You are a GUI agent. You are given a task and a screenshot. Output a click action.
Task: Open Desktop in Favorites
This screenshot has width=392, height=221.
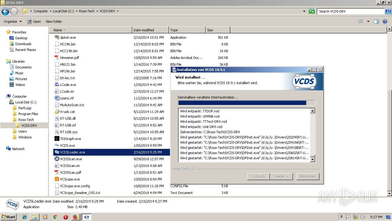coord(21,38)
